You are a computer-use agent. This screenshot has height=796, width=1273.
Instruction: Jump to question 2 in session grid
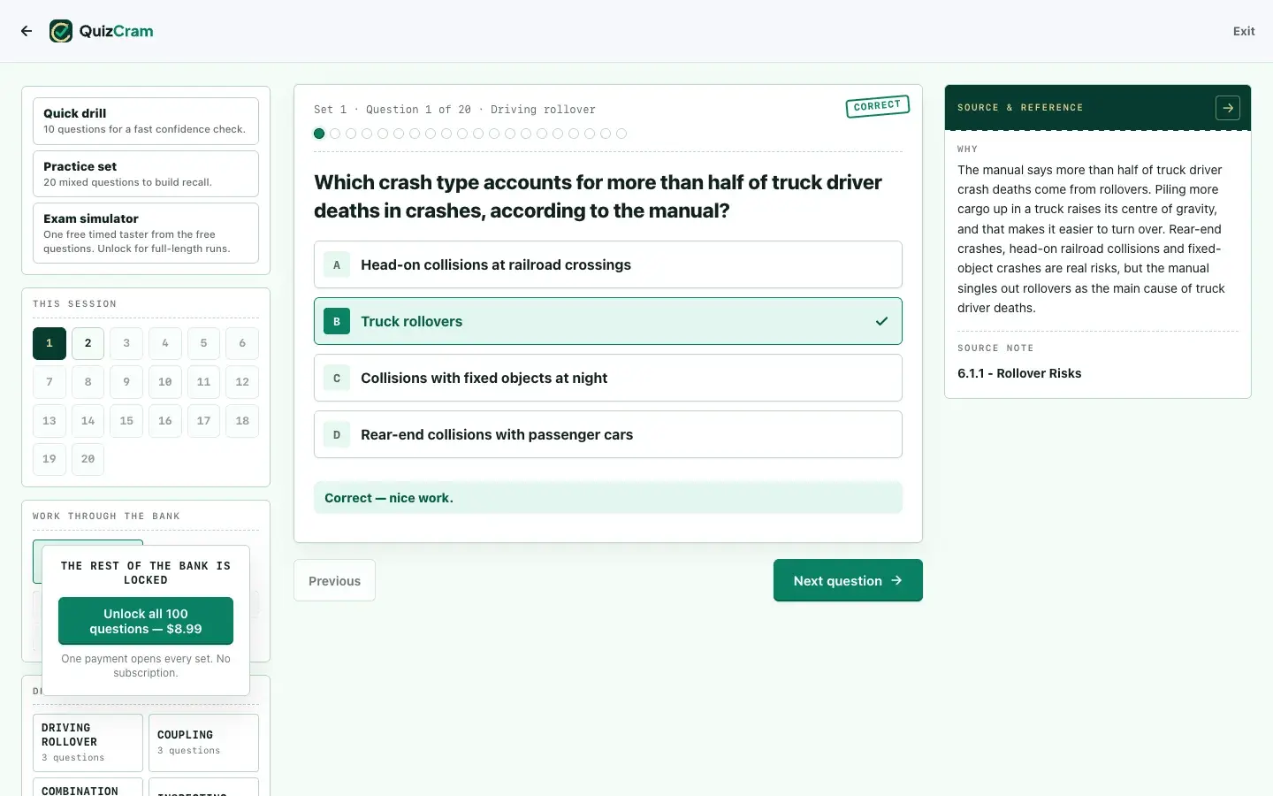pyautogui.click(x=88, y=343)
